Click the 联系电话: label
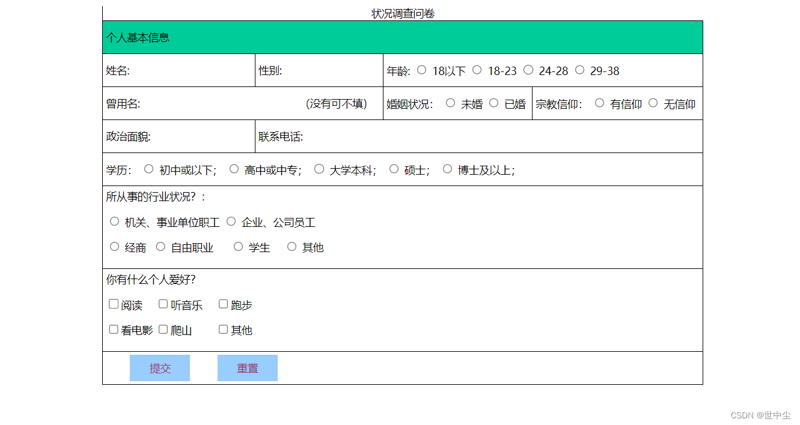This screenshot has width=800, height=425. pyautogui.click(x=281, y=136)
